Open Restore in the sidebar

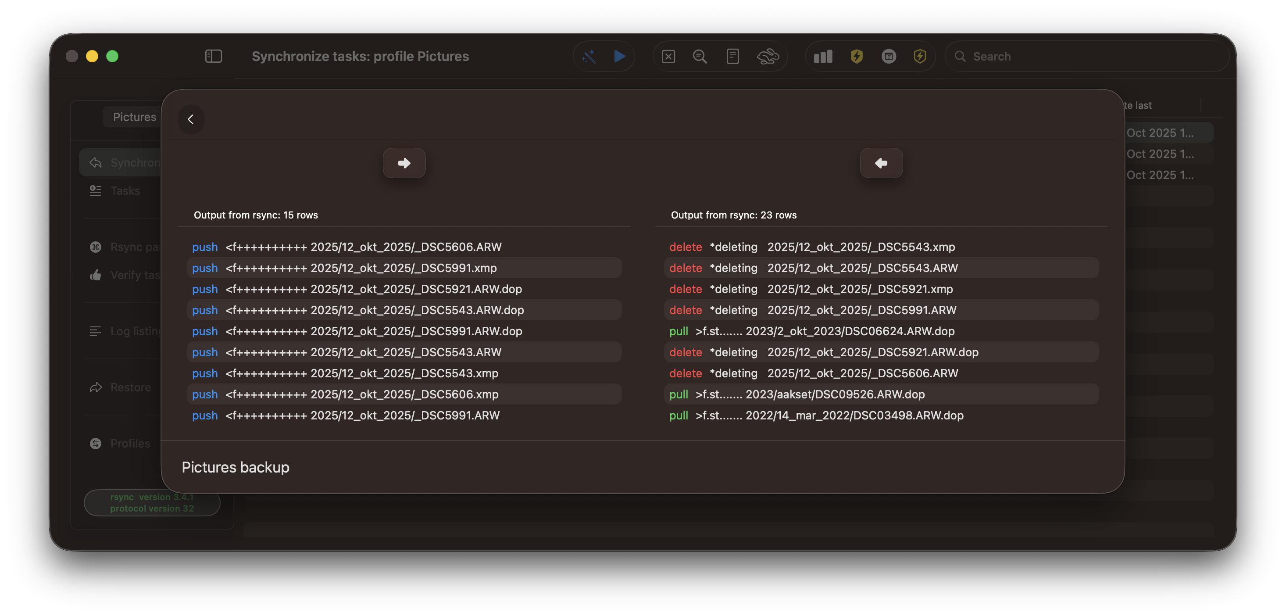tap(130, 387)
